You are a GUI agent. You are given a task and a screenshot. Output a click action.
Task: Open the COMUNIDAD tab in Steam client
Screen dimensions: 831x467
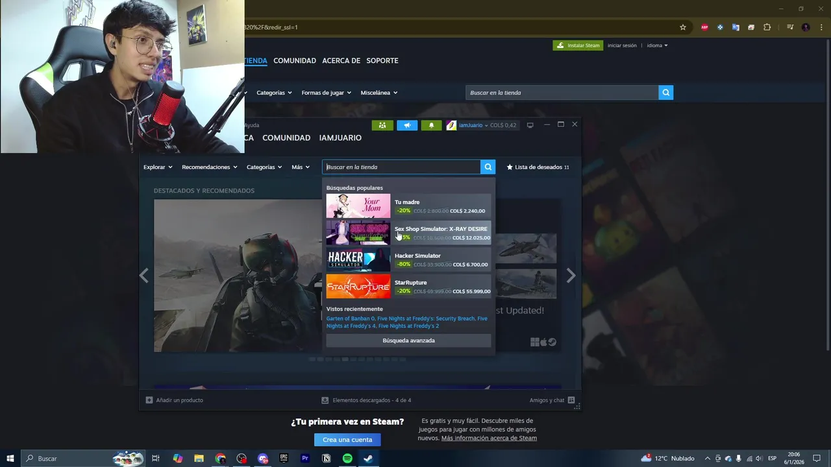pos(286,138)
